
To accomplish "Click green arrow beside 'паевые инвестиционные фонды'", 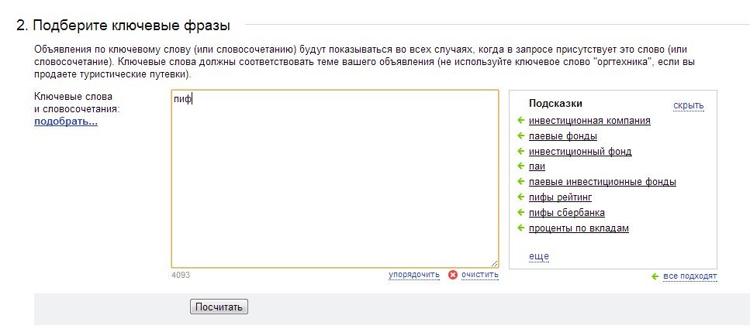I will 521,182.
